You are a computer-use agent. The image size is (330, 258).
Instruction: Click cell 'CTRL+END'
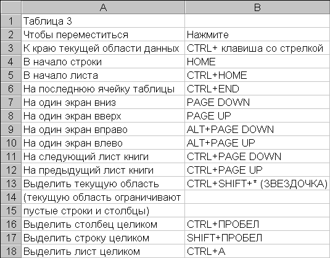(257, 89)
